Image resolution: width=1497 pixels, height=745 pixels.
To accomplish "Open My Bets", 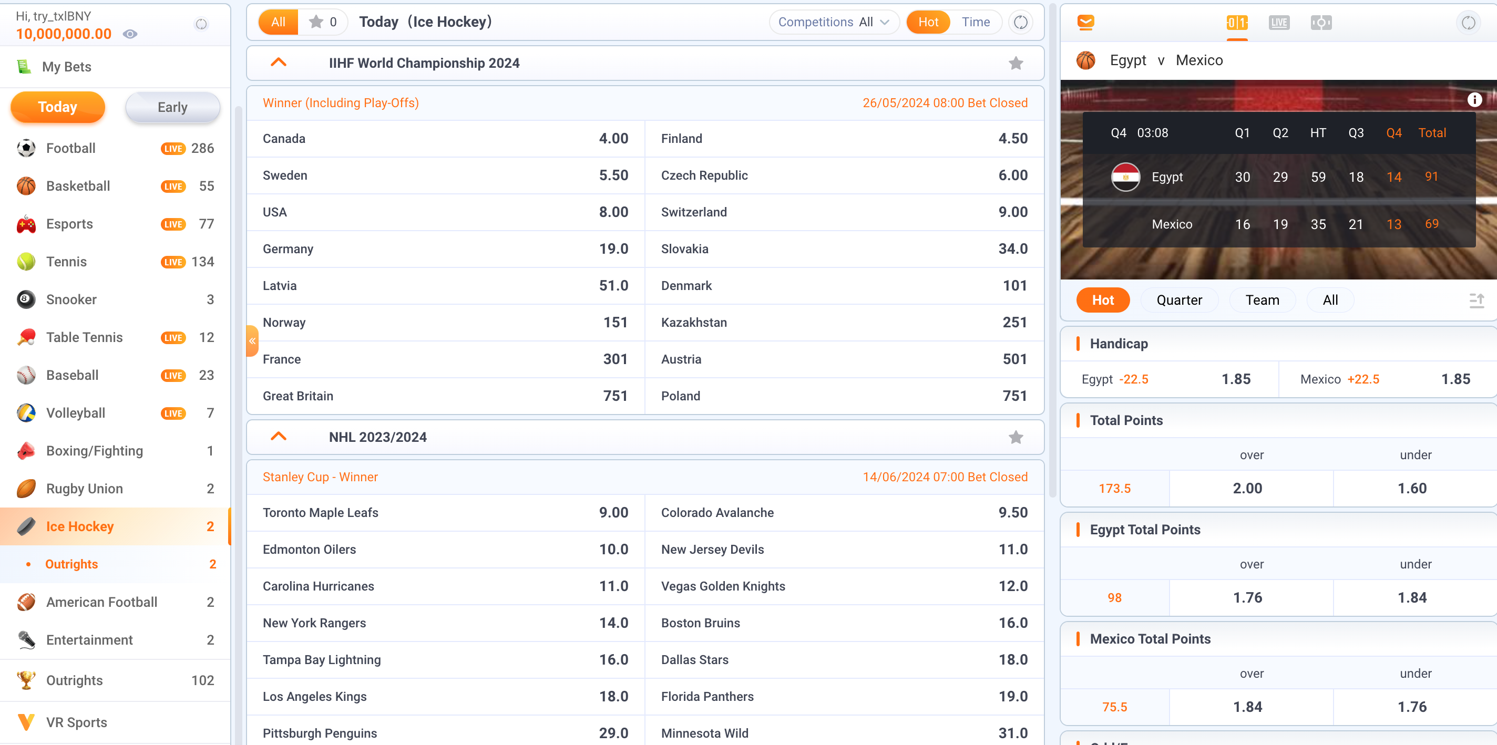I will pos(115,66).
